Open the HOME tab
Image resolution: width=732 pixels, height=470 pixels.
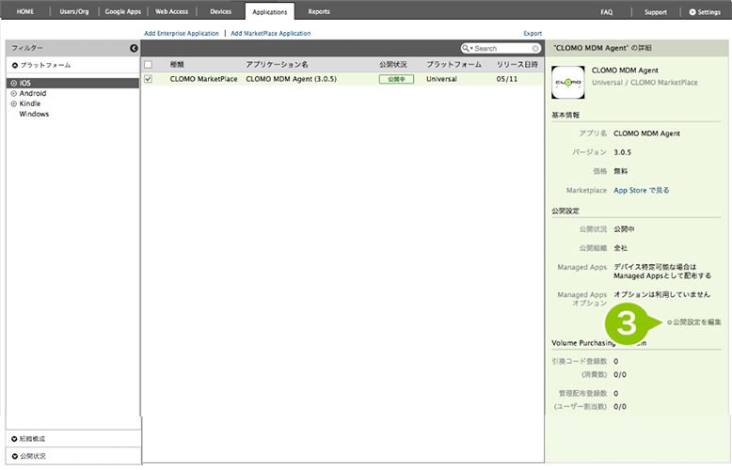[25, 11]
